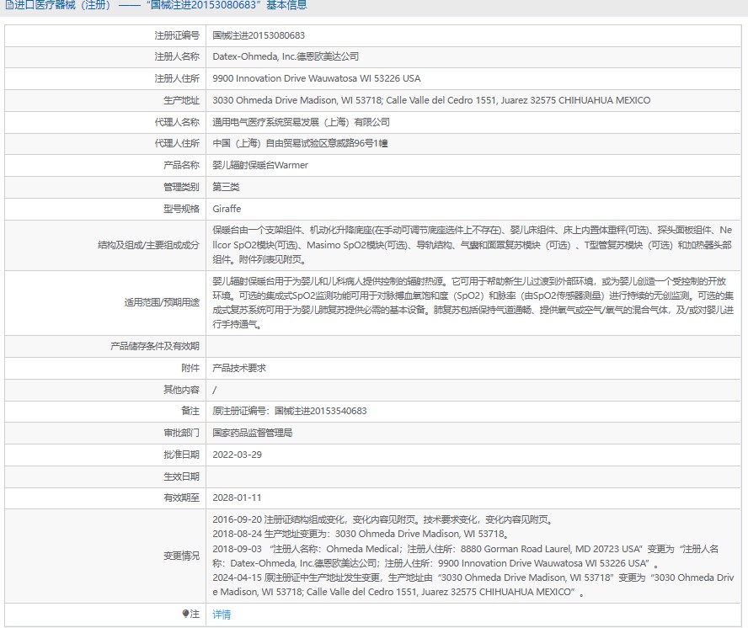Viewport: 748px width, 628px height.
Task: Click the 适用范围/预期用途 label
Action: click(x=162, y=302)
